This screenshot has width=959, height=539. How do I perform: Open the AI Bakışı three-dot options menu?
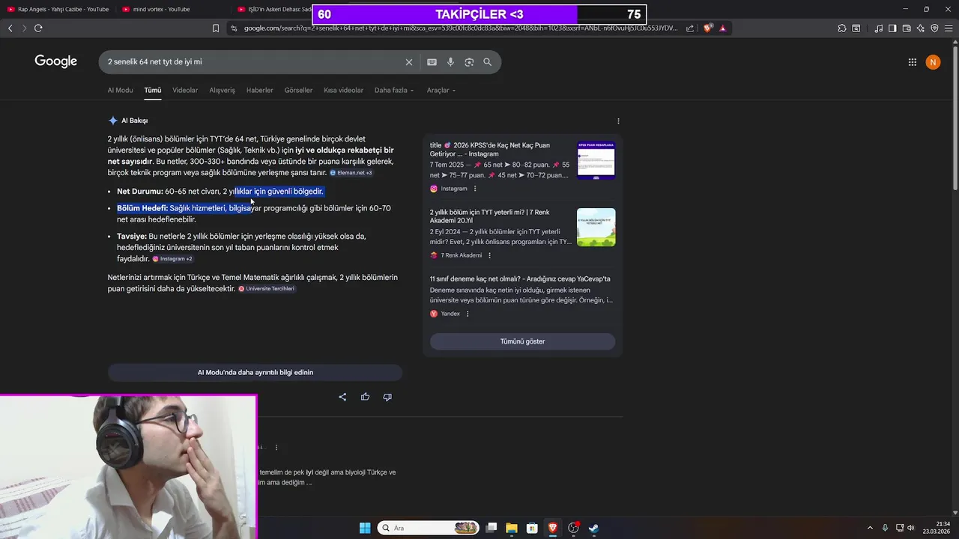pyautogui.click(x=618, y=121)
